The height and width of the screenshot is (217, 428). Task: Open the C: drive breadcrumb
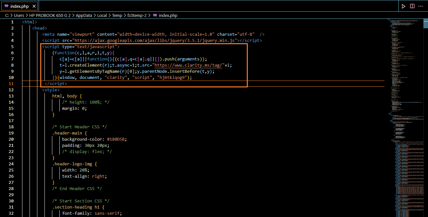7,15
